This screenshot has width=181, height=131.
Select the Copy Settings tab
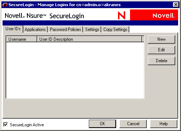pos(115,29)
